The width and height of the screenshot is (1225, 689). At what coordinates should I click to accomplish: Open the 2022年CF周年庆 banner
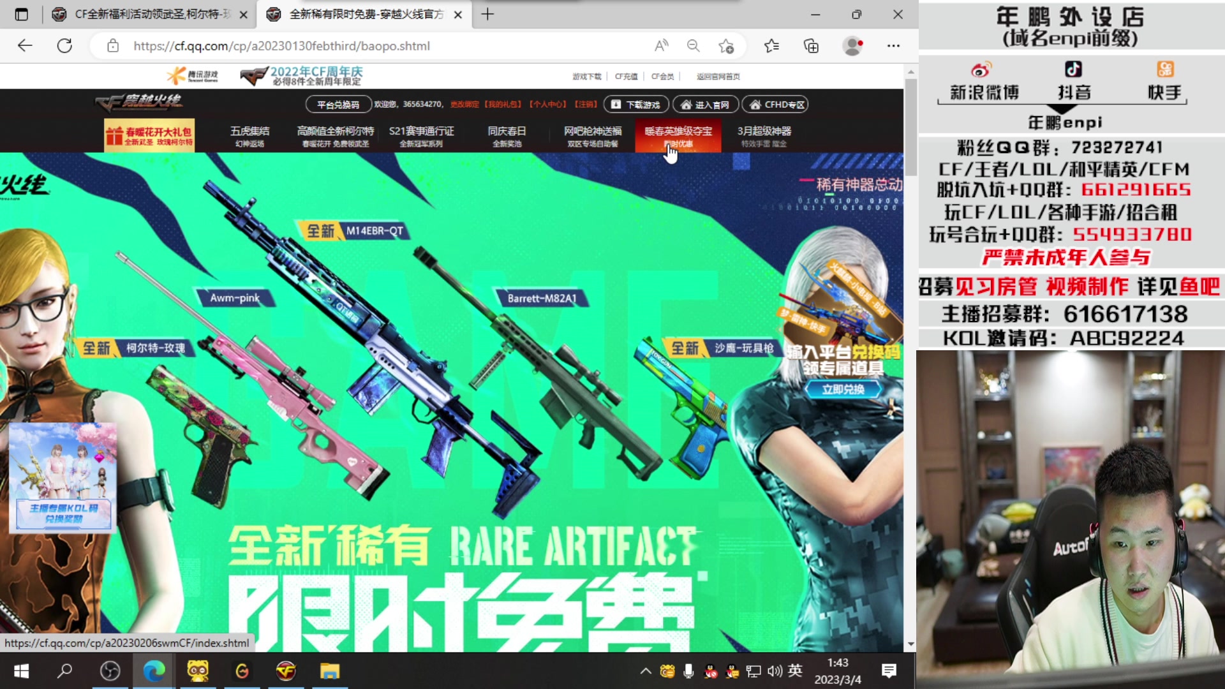[301, 76]
